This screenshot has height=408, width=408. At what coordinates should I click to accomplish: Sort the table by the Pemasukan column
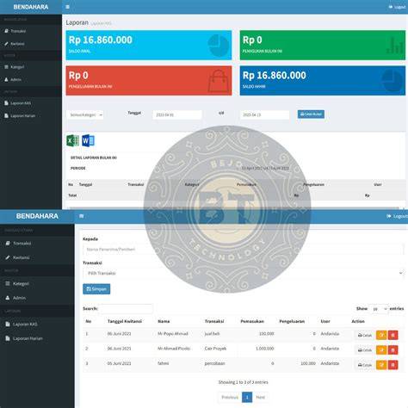click(x=252, y=321)
